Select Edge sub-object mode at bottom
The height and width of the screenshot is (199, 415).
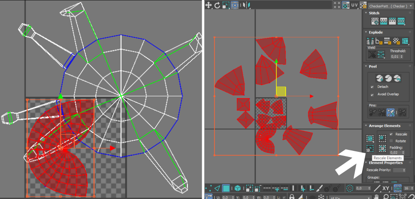pos(217,188)
